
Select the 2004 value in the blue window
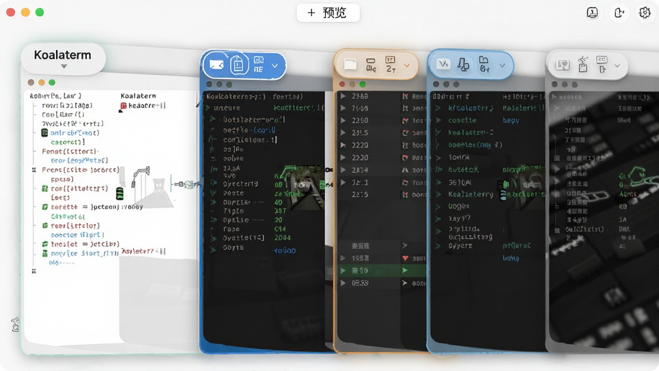coord(283,238)
